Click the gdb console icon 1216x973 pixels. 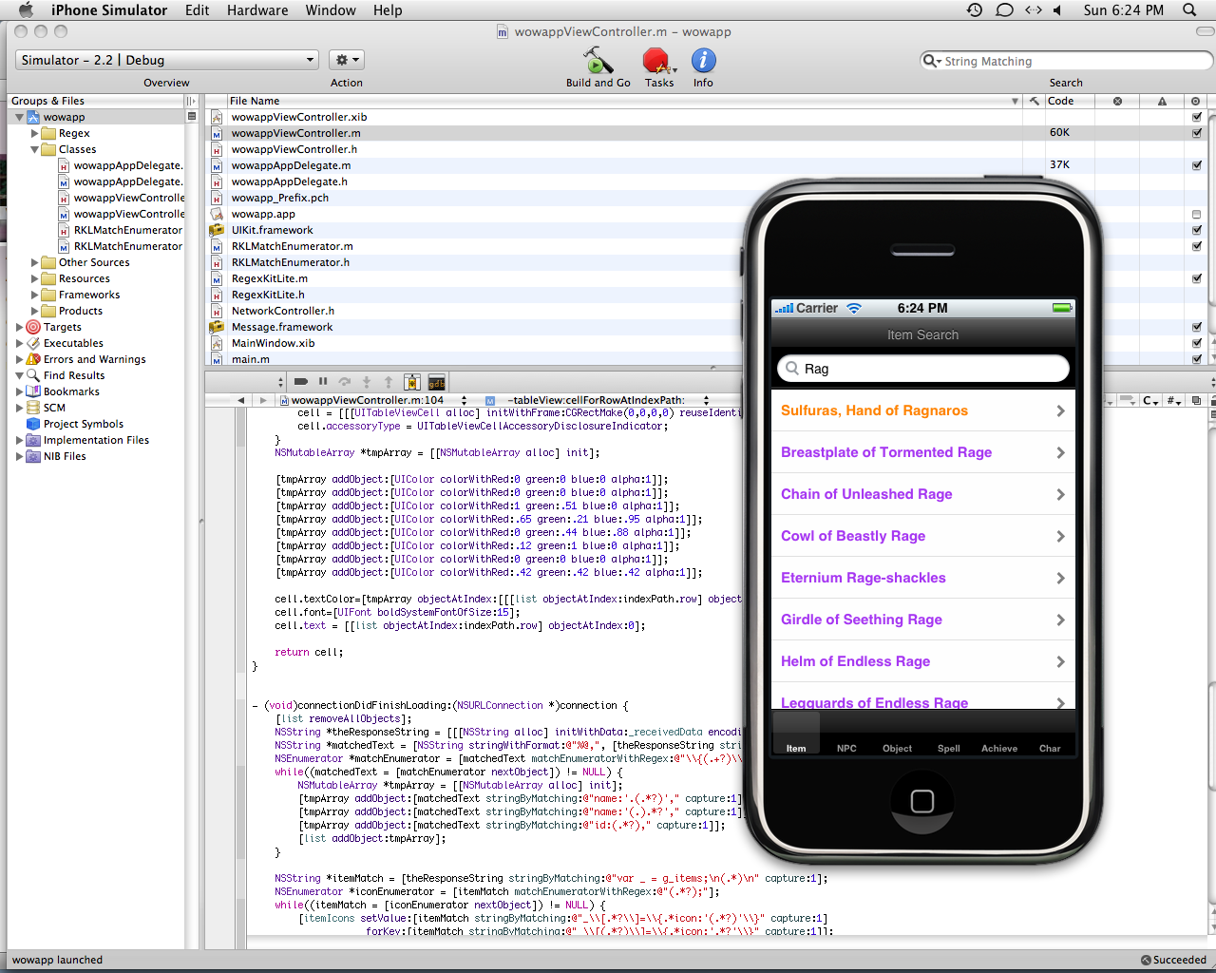coord(437,382)
